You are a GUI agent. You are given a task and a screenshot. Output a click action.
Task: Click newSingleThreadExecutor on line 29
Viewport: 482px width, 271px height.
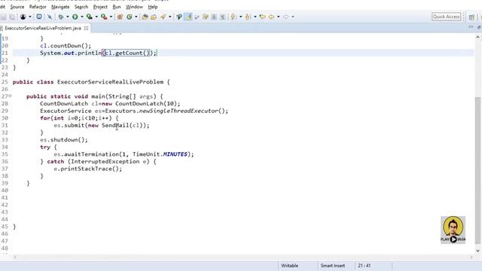point(178,111)
